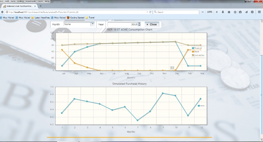Expand the Month dropdown showing None

pyautogui.click(x=93, y=24)
